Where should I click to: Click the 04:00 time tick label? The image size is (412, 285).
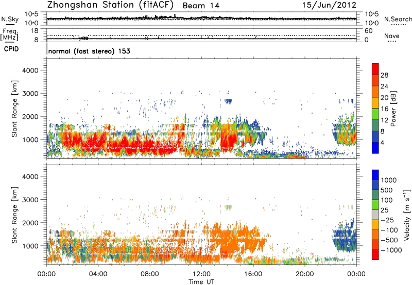[98, 274]
